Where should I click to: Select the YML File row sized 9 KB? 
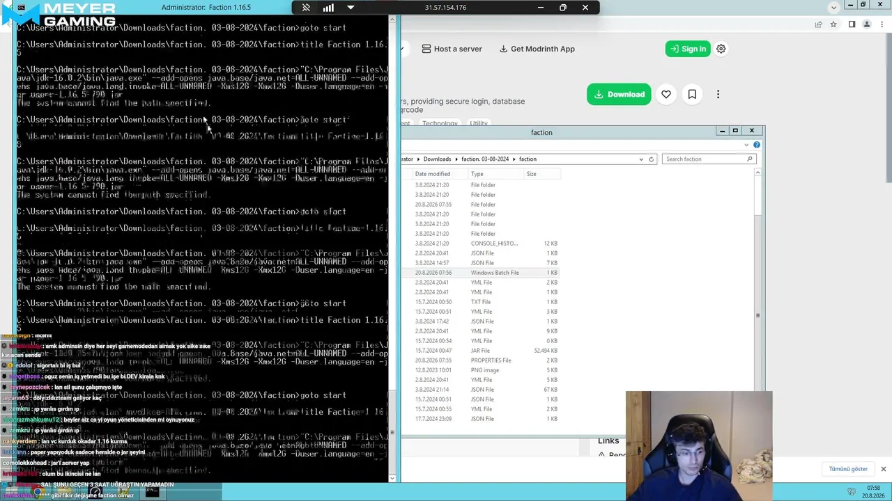pyautogui.click(x=480, y=331)
